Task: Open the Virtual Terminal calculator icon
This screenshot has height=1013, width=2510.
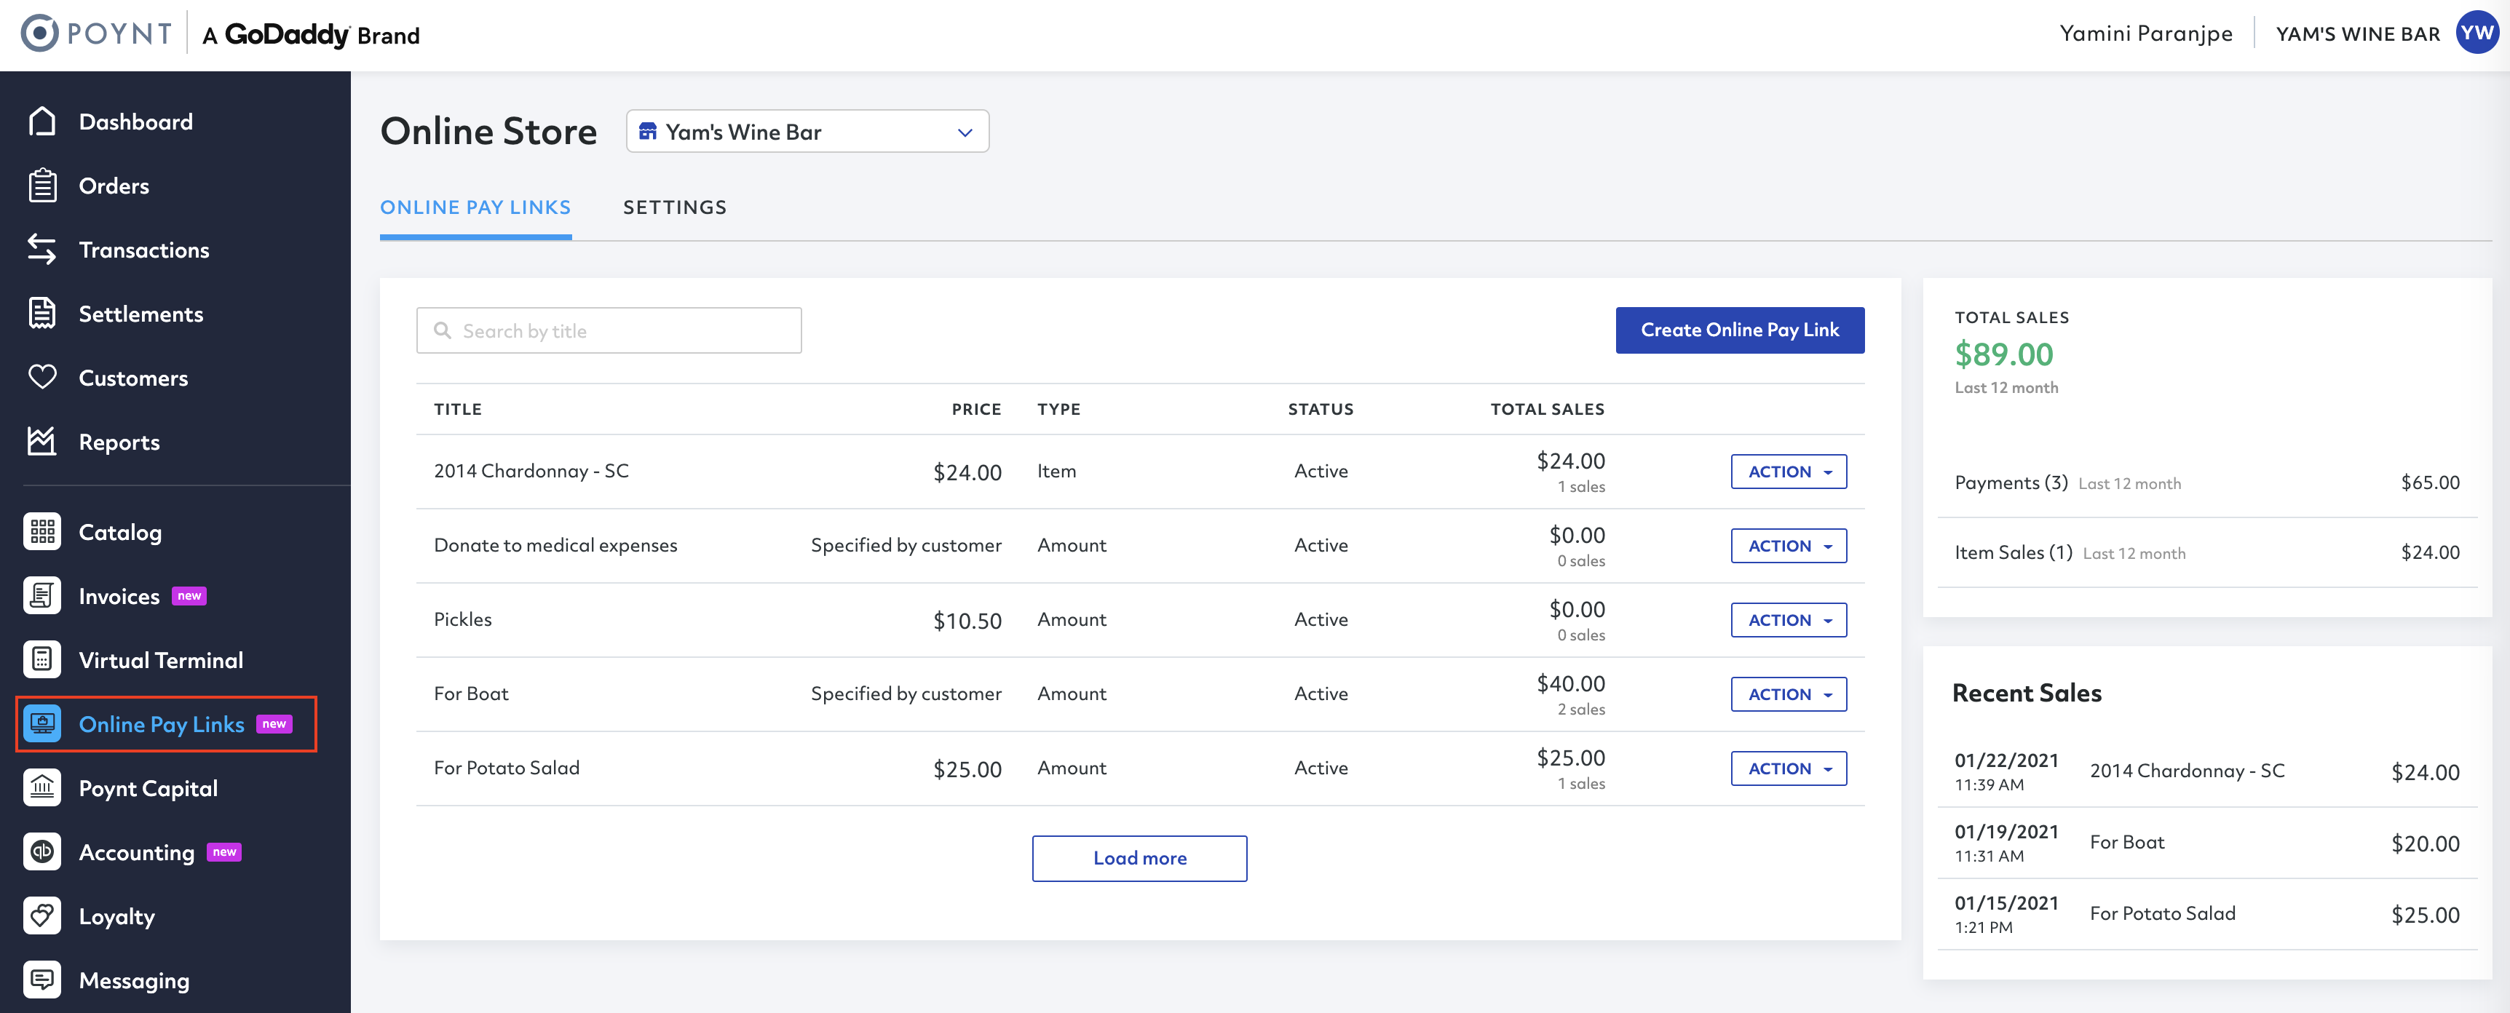Action: [42, 659]
